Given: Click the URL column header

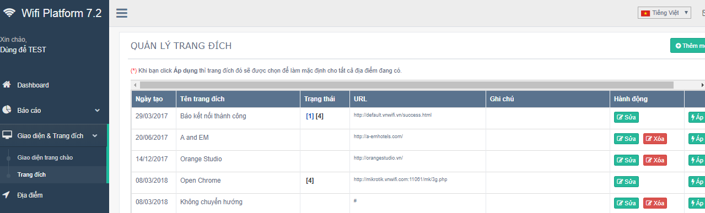Looking at the screenshot, I should point(417,99).
